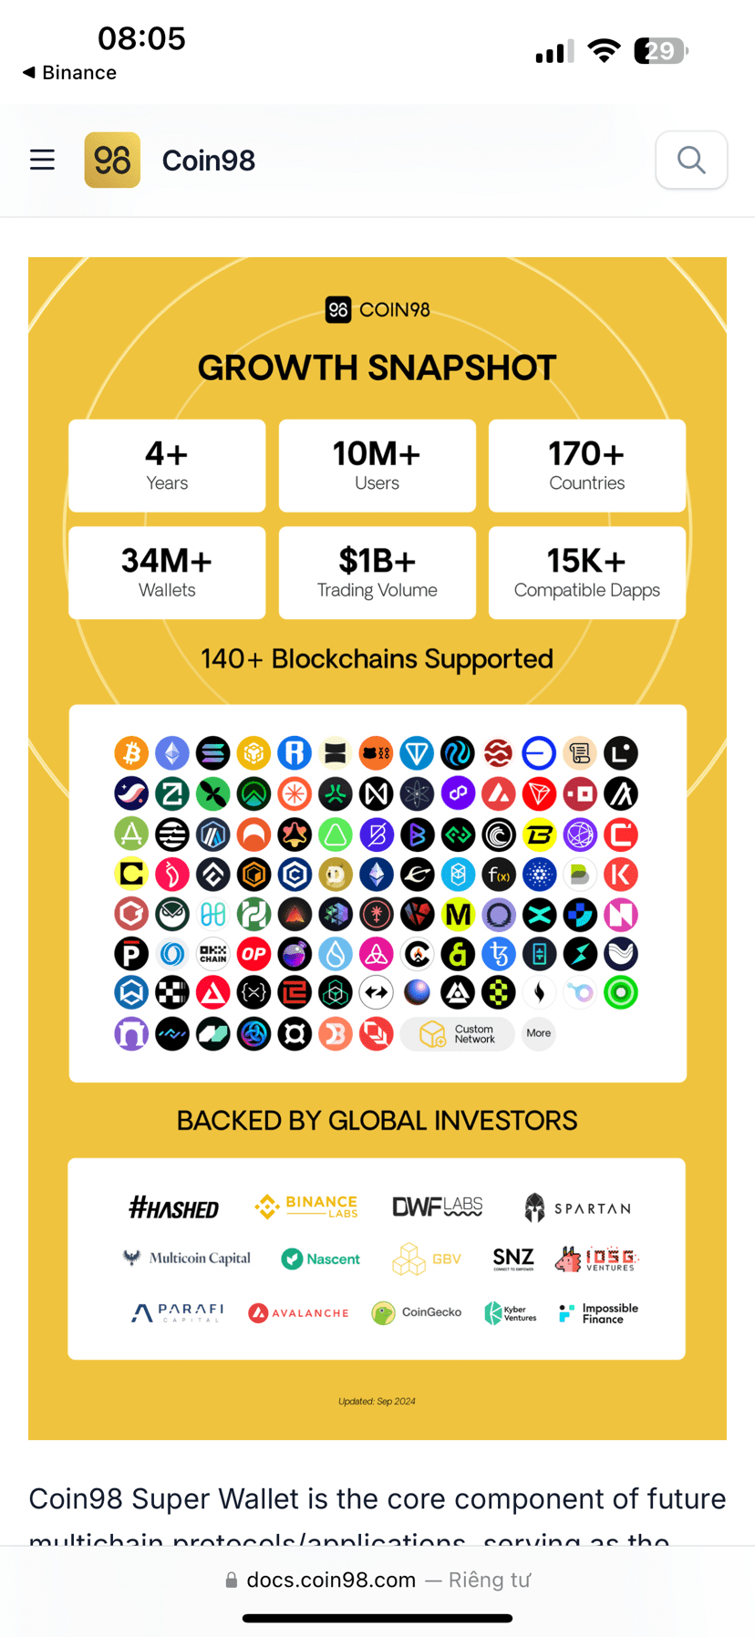Tap the Binance Labs investor logo
The width and height of the screenshot is (755, 1637).
coord(306,1207)
